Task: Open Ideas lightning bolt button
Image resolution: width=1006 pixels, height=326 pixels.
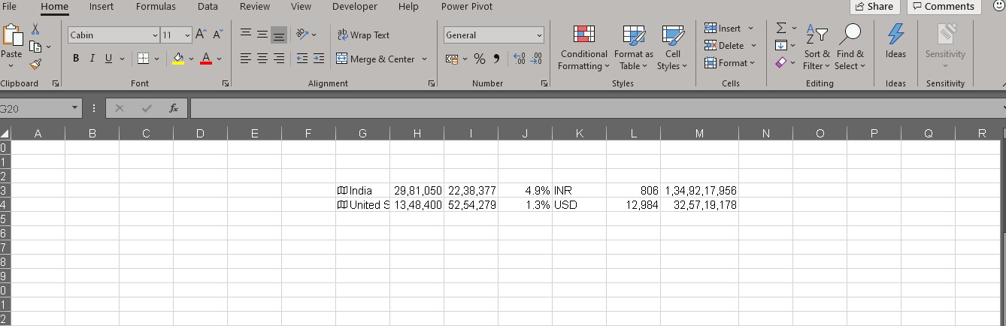Action: coord(895,41)
